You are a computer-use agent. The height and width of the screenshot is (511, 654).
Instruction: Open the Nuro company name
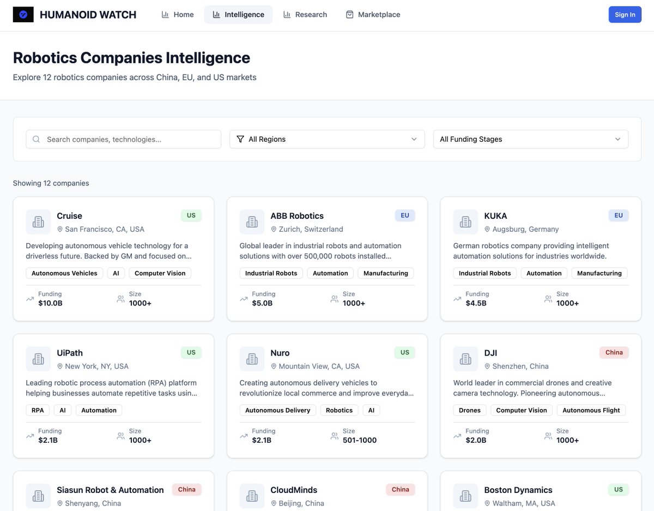pos(280,353)
